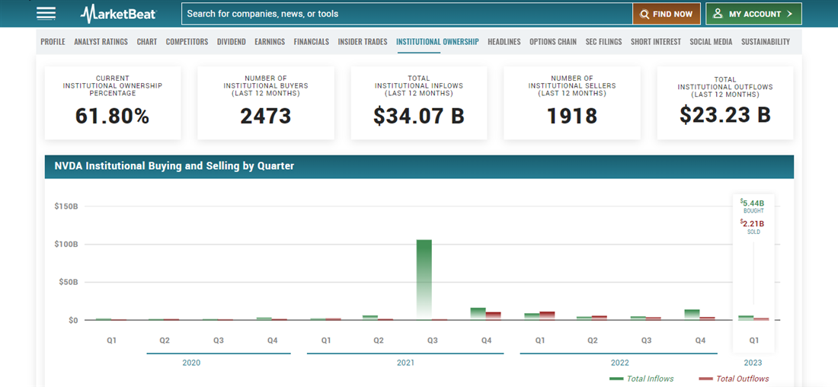838x387 pixels.
Task: Click the Q4 2021 red outflow bar
Action: [493, 315]
